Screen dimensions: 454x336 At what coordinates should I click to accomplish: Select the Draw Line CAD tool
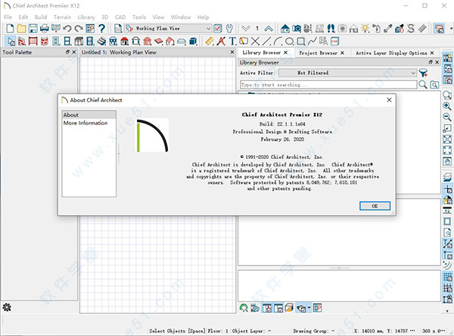pos(266,41)
